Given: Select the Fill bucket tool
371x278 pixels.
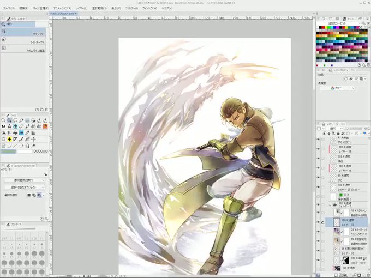Looking at the screenshot, I should click(15, 133).
